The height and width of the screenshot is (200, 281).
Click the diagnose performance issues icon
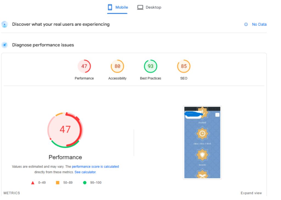pos(4,45)
